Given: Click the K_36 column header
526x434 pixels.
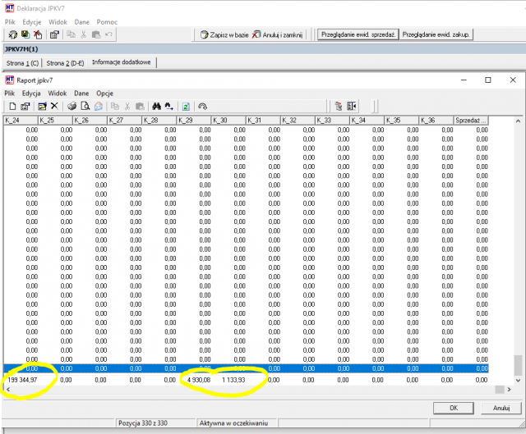Looking at the screenshot, I should [x=436, y=121].
